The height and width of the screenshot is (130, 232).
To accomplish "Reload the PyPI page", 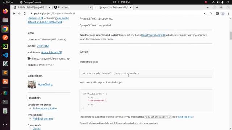I will tap(25, 14).
